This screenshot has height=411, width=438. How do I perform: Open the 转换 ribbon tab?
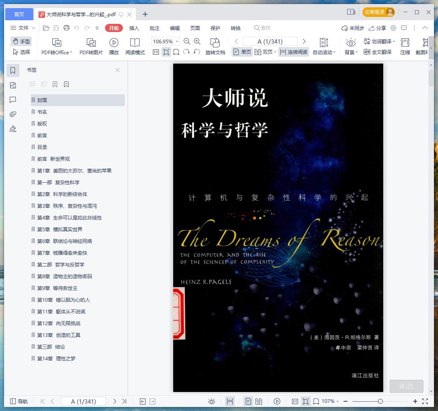coord(236,28)
